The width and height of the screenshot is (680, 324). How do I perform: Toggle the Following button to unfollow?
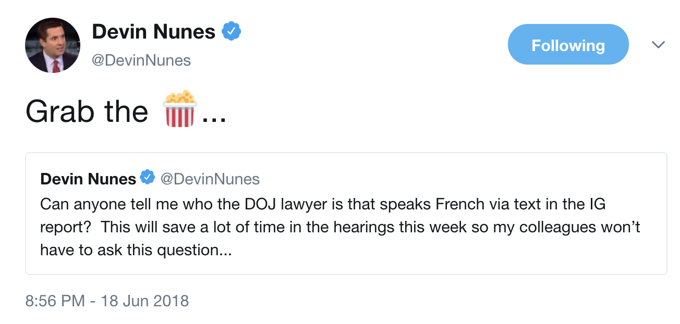(568, 45)
